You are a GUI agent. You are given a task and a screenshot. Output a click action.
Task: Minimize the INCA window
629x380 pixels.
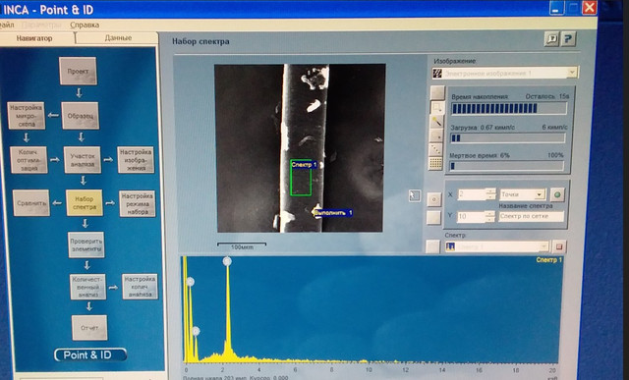(557, 8)
